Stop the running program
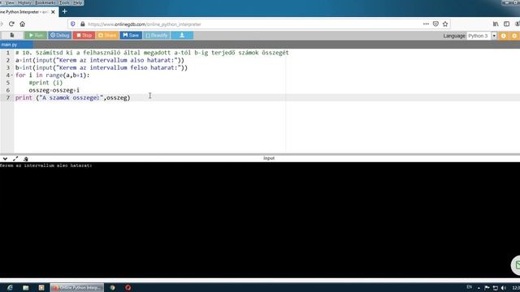520x292 pixels. tap(84, 36)
